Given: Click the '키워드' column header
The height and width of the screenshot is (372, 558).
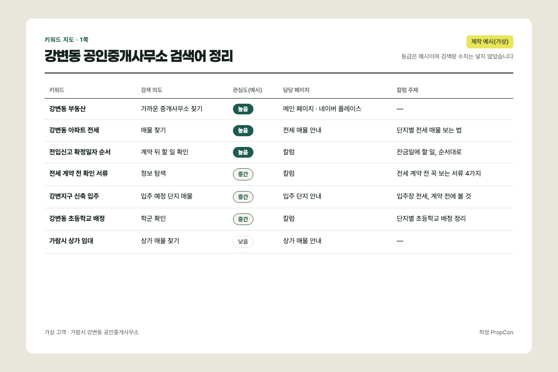Looking at the screenshot, I should tap(57, 90).
